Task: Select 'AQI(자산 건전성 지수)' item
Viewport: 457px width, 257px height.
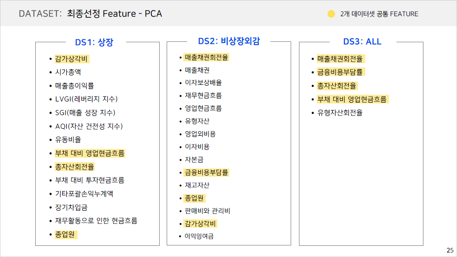Action: 89,126
